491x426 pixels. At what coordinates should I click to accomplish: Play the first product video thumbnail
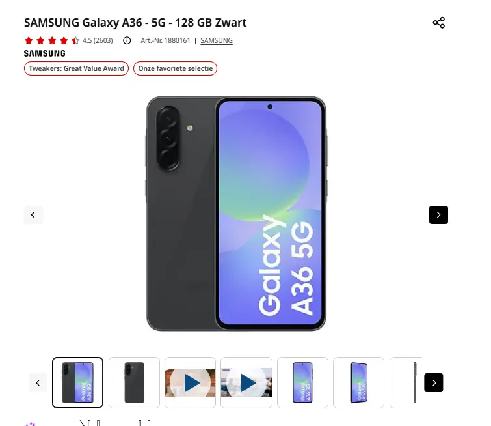(x=190, y=383)
